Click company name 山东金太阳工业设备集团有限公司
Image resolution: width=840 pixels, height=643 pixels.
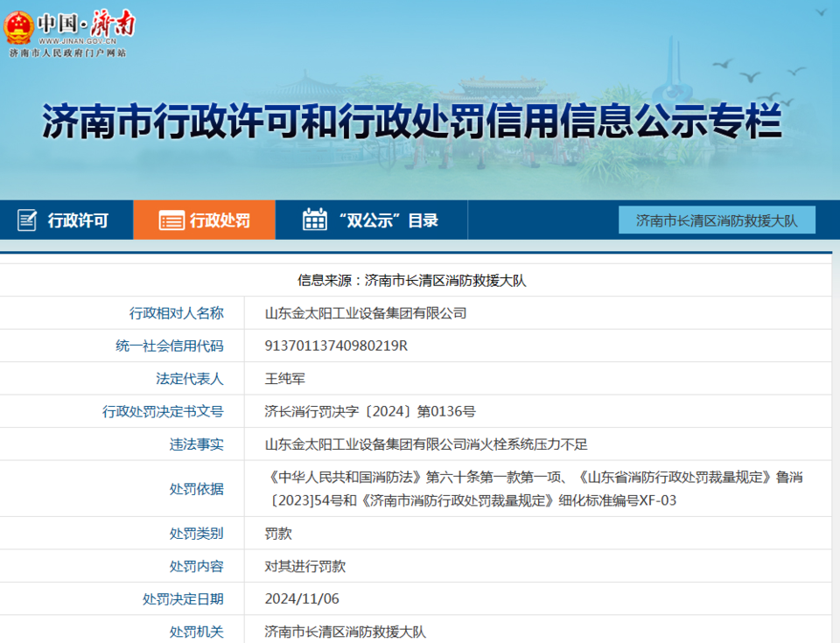pos(366,313)
